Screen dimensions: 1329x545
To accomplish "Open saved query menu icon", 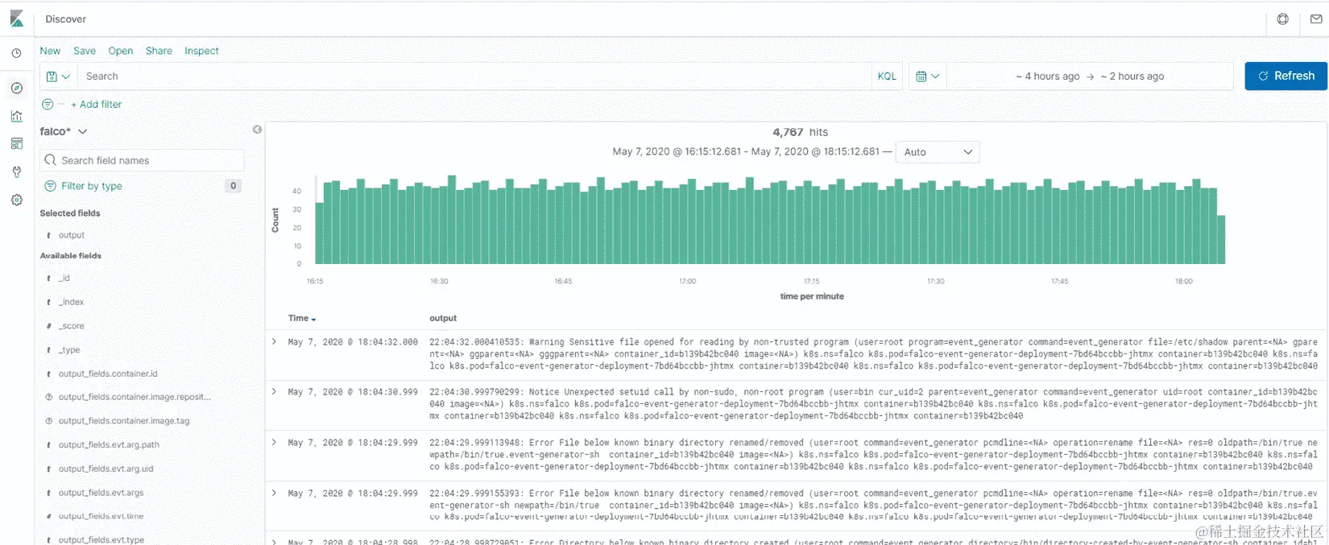I will point(58,76).
